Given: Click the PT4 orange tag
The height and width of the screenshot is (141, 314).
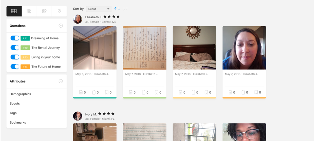Looking at the screenshot, I should pyautogui.click(x=25, y=67).
